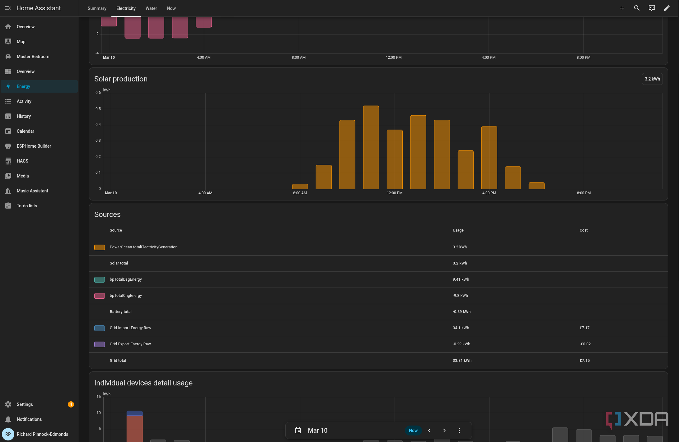Edit dashboard with pencil icon
Viewport: 679px width, 442px height.
pos(667,8)
